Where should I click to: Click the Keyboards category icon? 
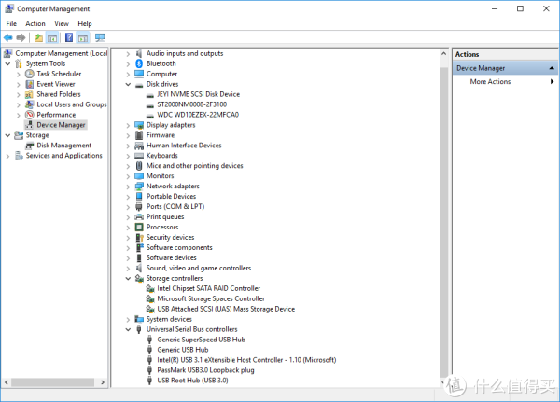click(139, 156)
